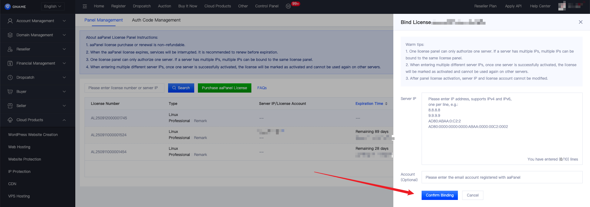Switch to Panel Management tab
Image resolution: width=590 pixels, height=207 pixels.
coord(104,20)
